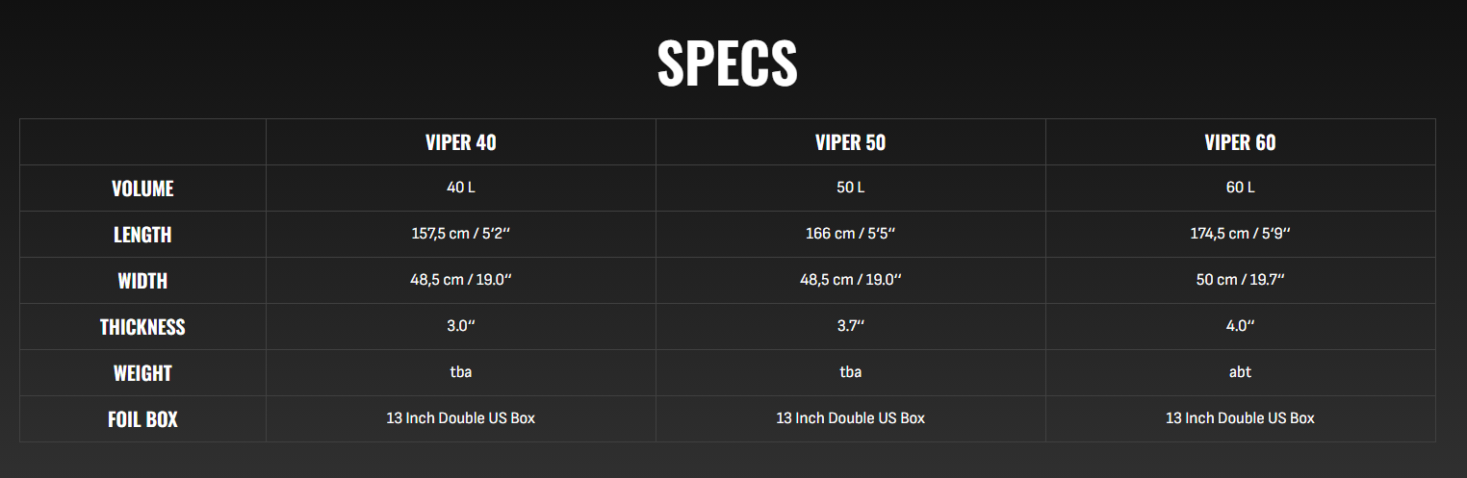The image size is (1467, 478).
Task: Click the WEIGHT row label
Action: pyautogui.click(x=142, y=373)
